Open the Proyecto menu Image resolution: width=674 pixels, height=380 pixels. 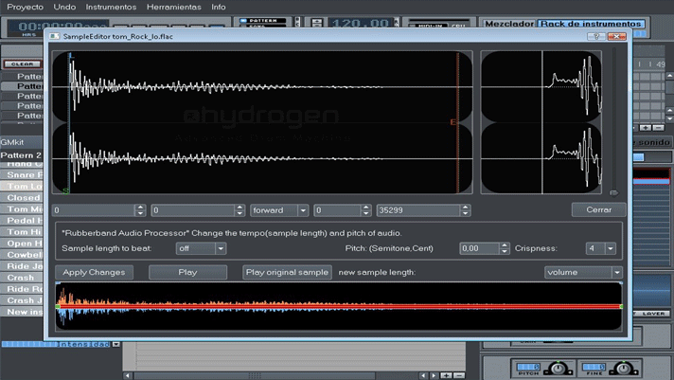tap(25, 7)
